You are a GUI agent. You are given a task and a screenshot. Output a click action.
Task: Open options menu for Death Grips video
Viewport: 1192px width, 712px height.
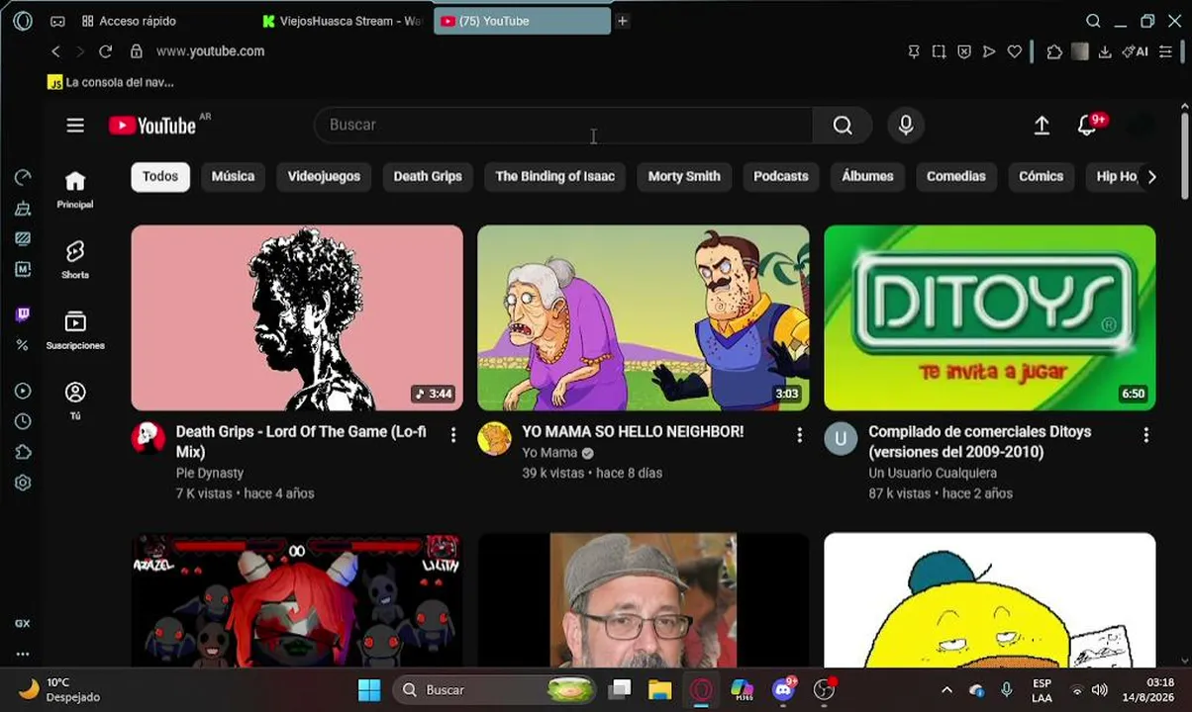(453, 435)
